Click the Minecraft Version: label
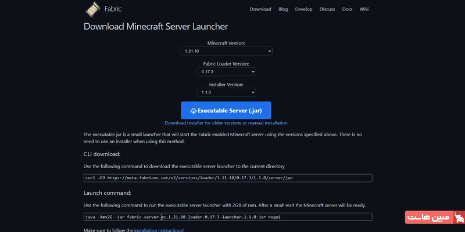This screenshot has width=465, height=232. (x=226, y=43)
